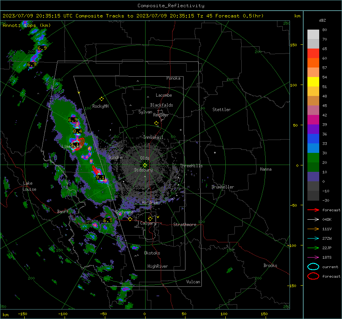
Task: Click the Strathmore town label
Action: pyautogui.click(x=185, y=225)
